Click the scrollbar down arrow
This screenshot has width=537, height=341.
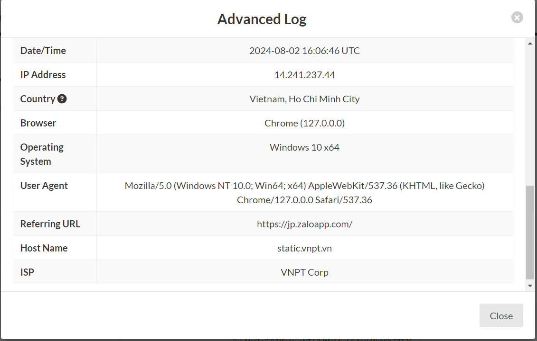(530, 286)
